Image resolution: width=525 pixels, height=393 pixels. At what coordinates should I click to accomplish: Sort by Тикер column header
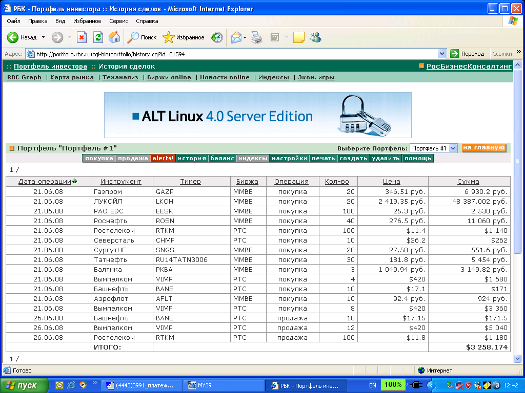191,182
